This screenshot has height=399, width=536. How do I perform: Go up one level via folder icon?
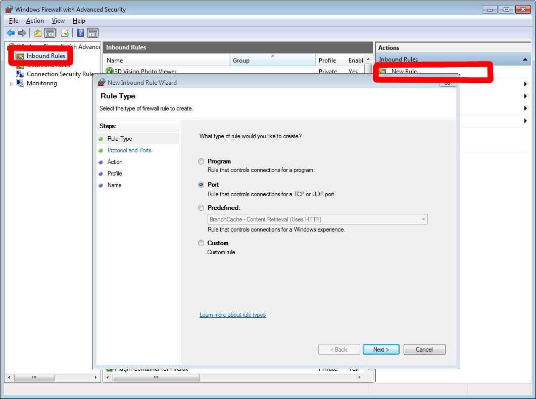37,33
